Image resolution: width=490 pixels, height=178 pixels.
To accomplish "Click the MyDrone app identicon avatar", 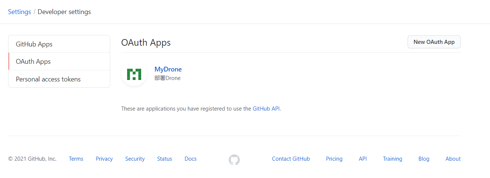I will [x=134, y=74].
